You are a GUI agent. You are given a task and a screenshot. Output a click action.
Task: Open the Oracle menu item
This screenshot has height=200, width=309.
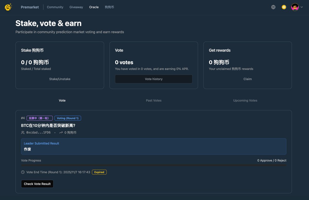tap(94, 7)
